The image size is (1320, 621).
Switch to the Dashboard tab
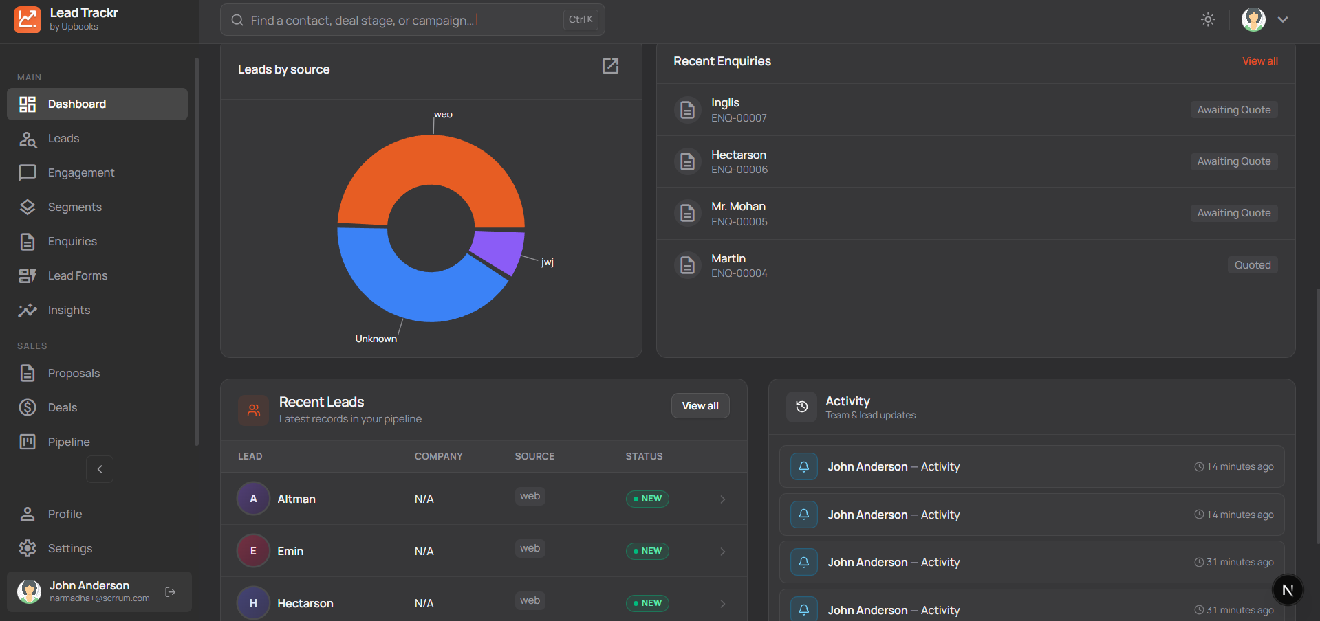76,104
